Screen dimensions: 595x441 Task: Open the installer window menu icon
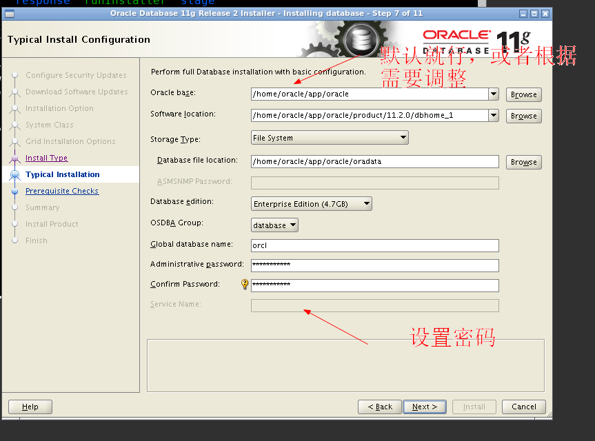click(10, 14)
